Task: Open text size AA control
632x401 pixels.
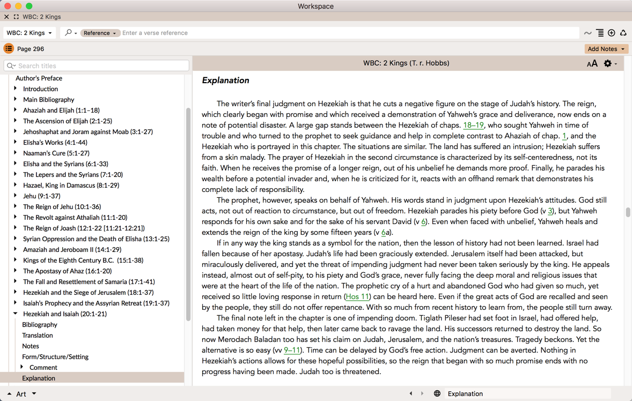Action: point(592,64)
